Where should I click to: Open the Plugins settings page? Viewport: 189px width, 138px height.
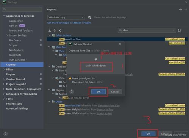[x=11, y=75]
